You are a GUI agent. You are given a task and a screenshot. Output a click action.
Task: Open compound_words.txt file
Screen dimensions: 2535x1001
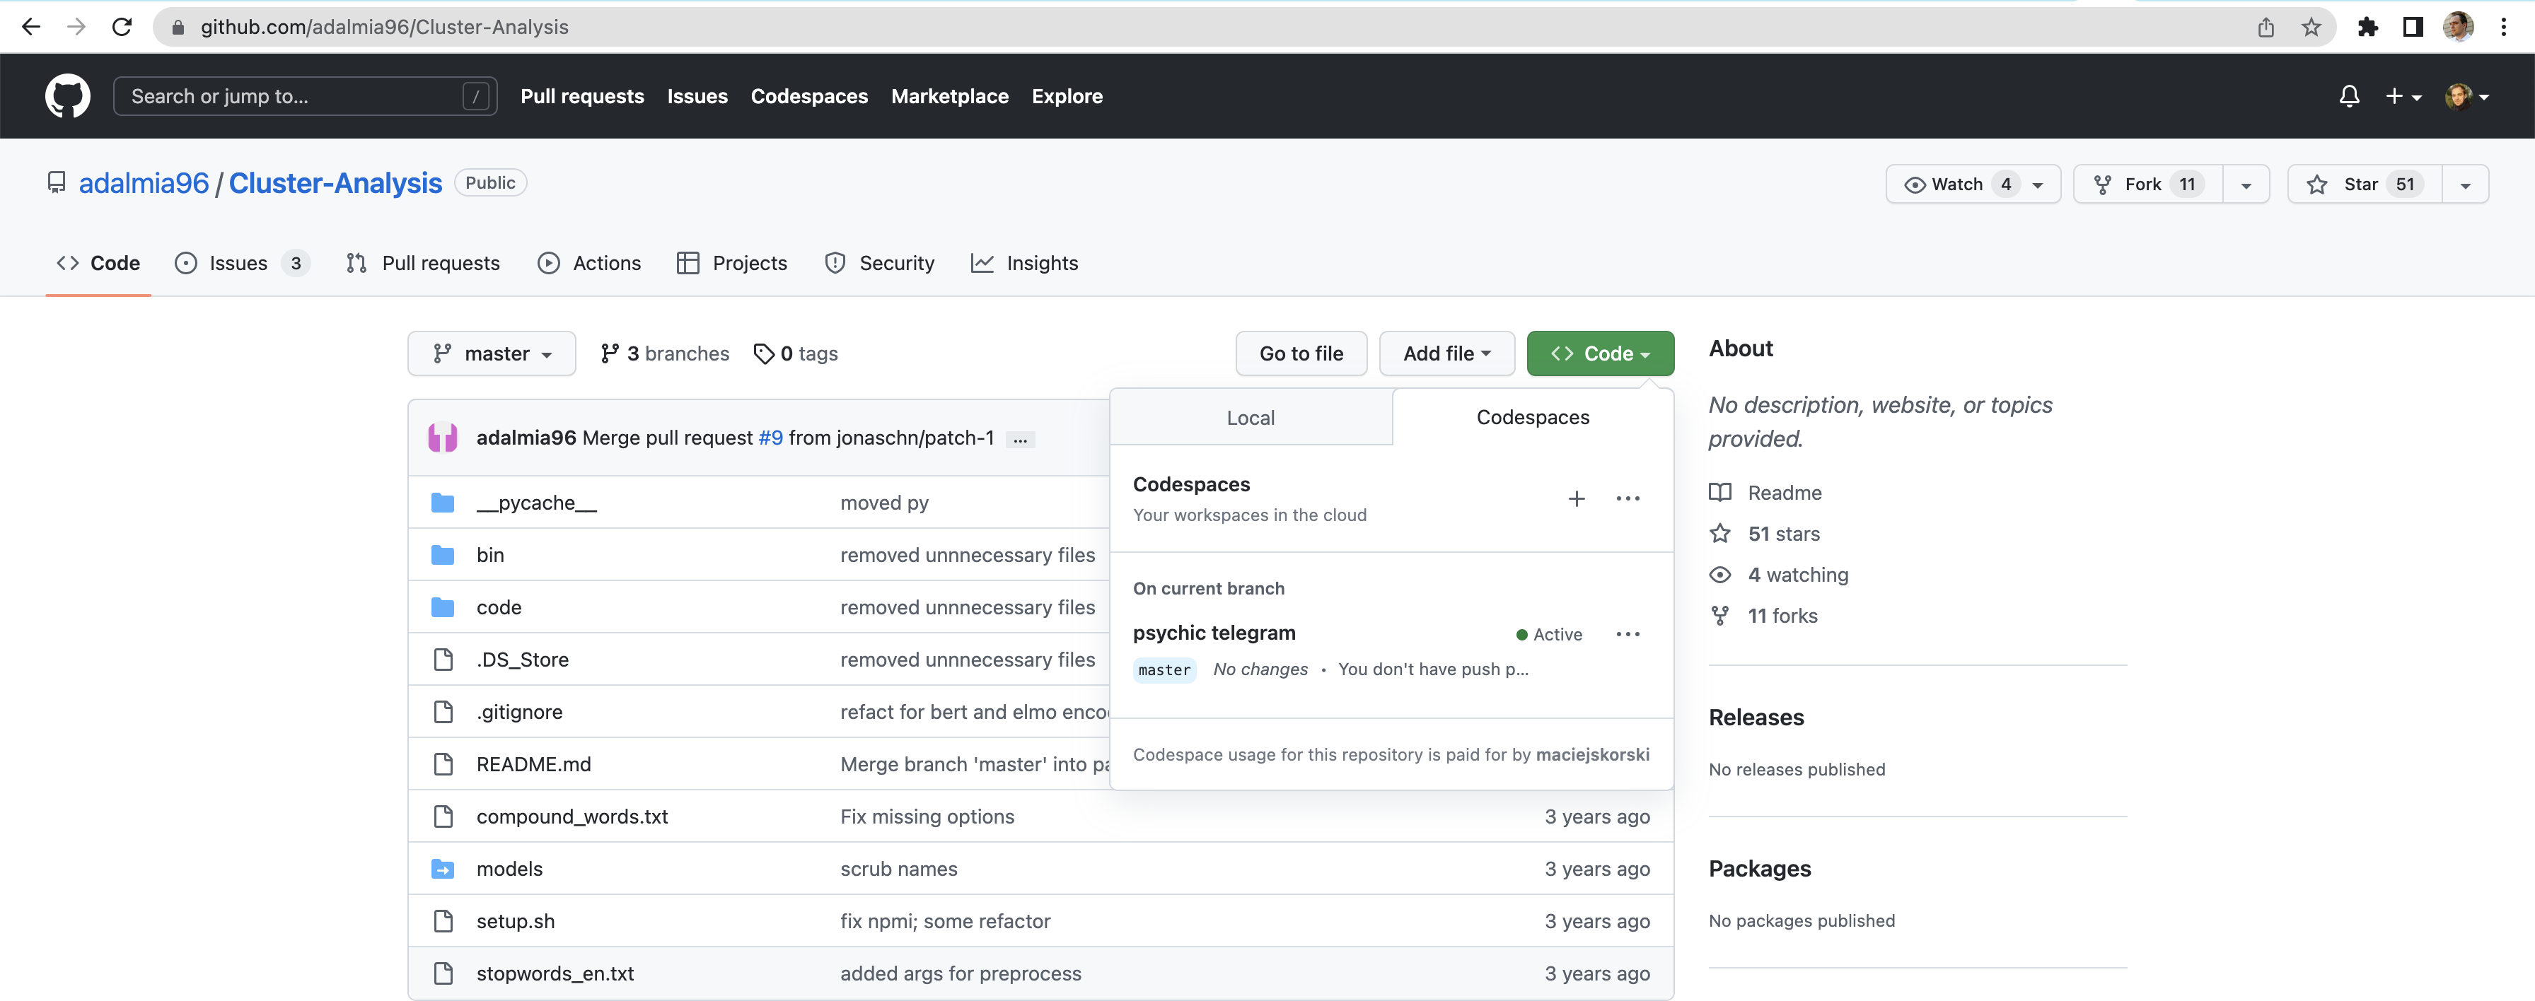572,816
